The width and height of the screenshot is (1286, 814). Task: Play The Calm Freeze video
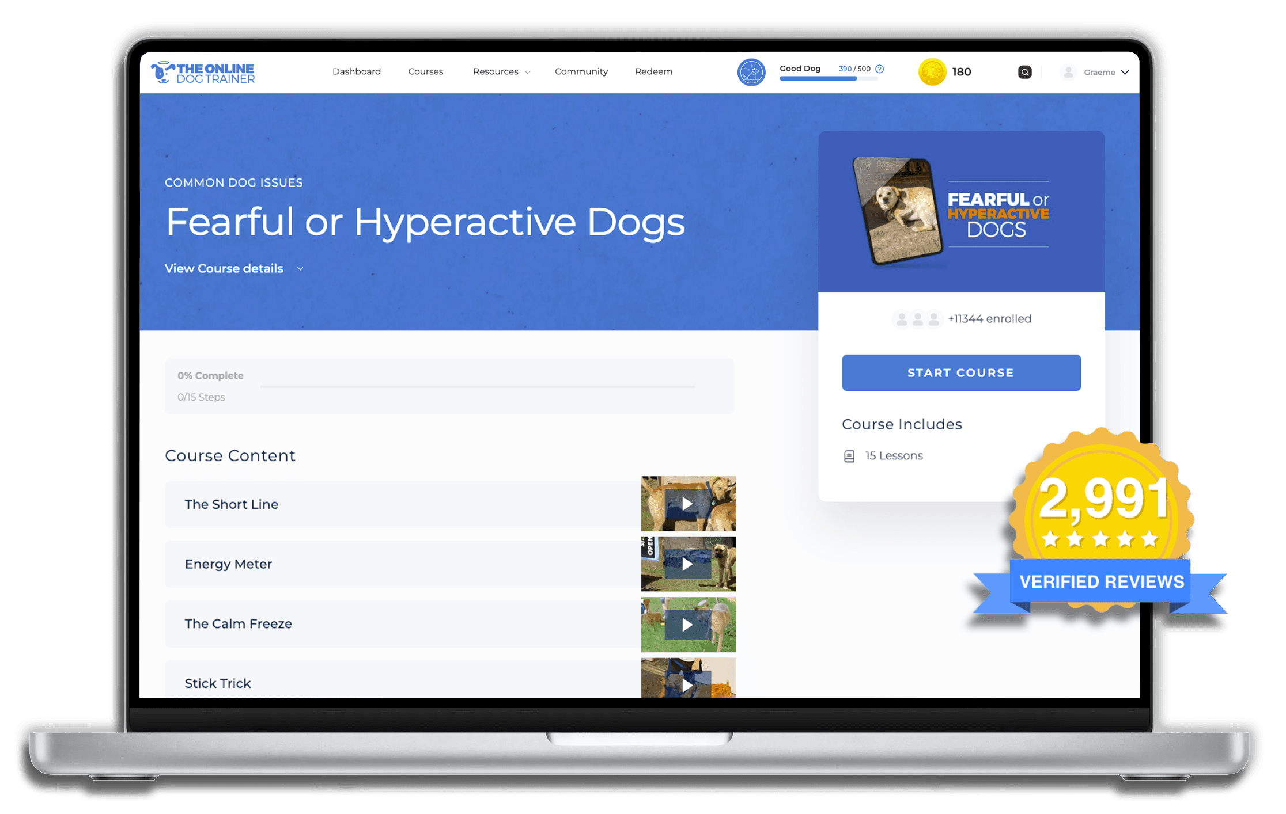coord(687,625)
